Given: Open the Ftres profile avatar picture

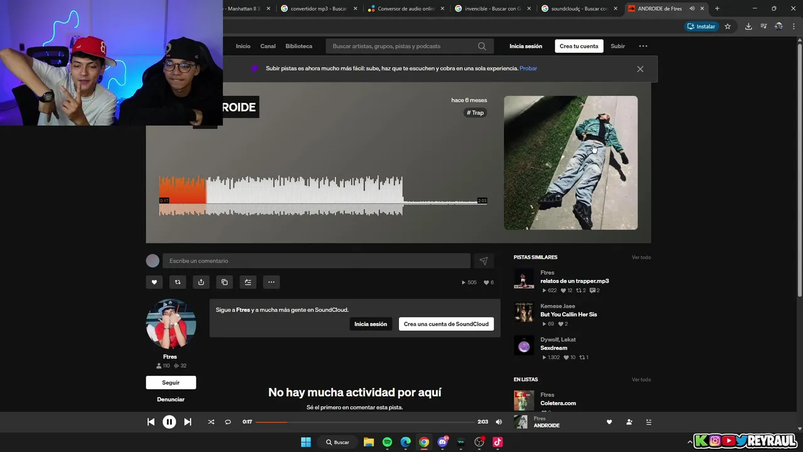Looking at the screenshot, I should 171,324.
